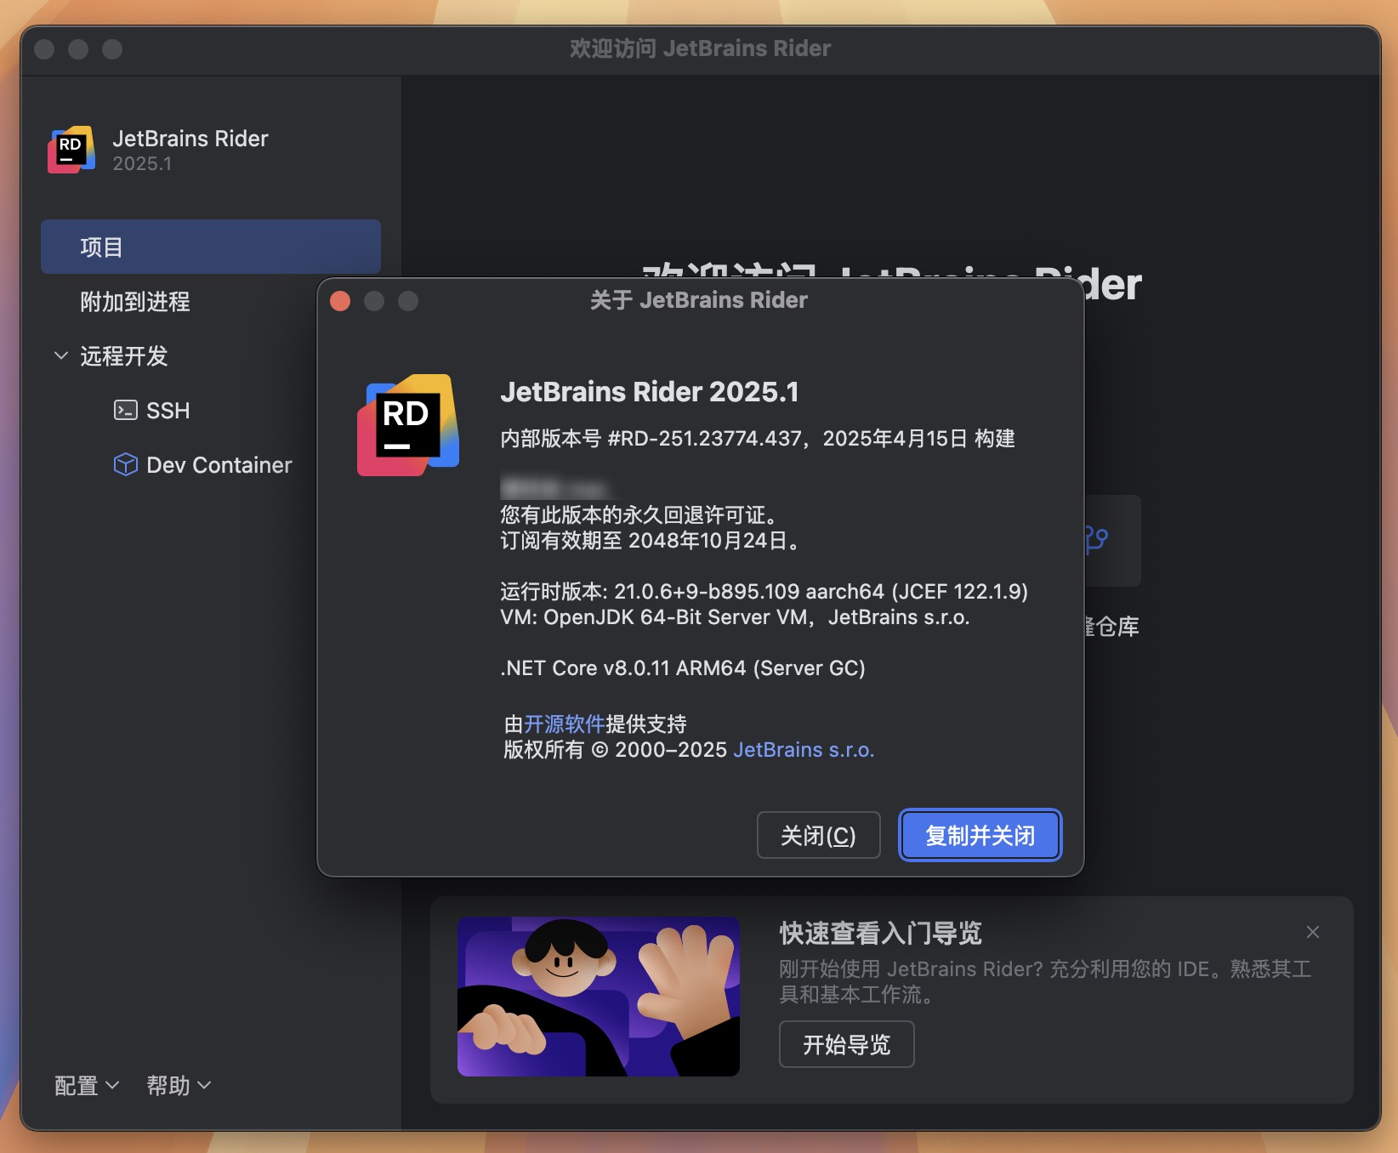This screenshot has width=1398, height=1153.
Task: Click the runtime version line 21.0.6+9-b895.109
Action: pyautogui.click(x=764, y=591)
